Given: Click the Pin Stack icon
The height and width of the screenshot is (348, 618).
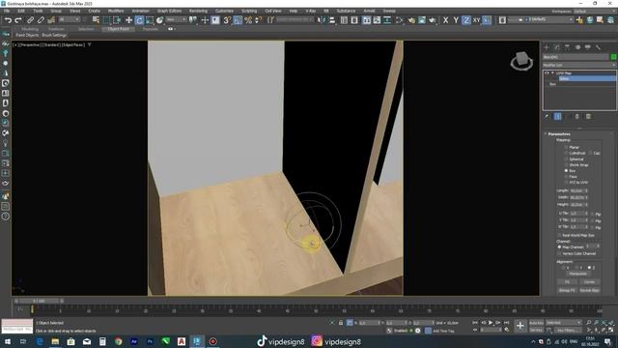Looking at the screenshot, I should pyautogui.click(x=547, y=116).
